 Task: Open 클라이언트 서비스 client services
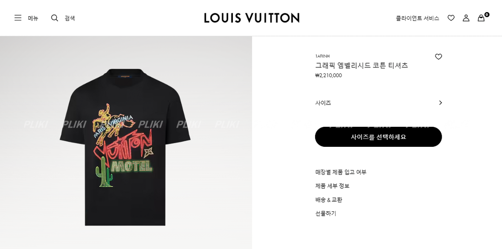(x=417, y=18)
